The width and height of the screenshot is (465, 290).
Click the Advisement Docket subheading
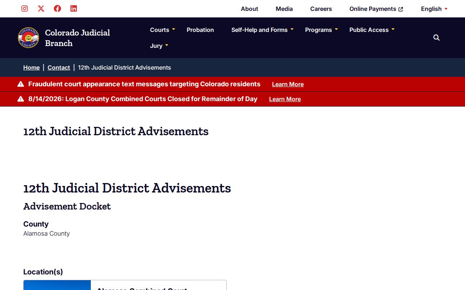point(67,206)
